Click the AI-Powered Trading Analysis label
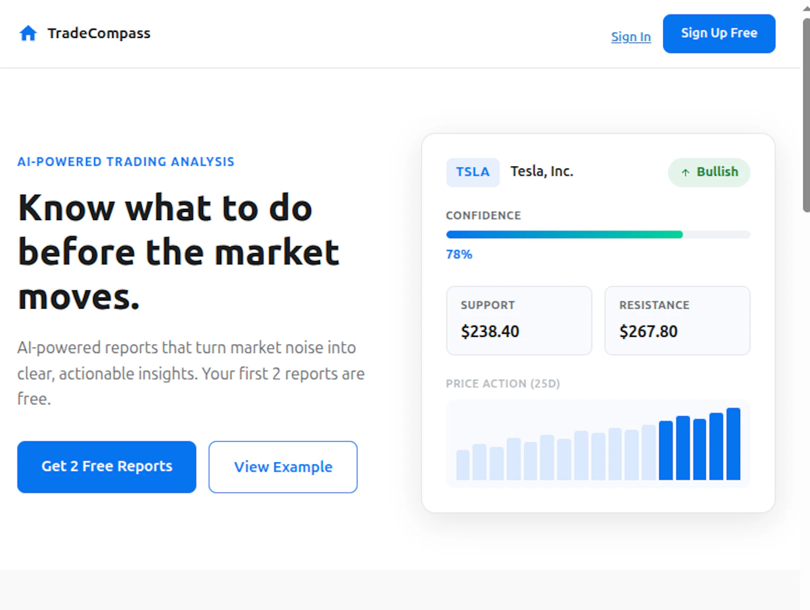This screenshot has width=810, height=610. point(126,161)
